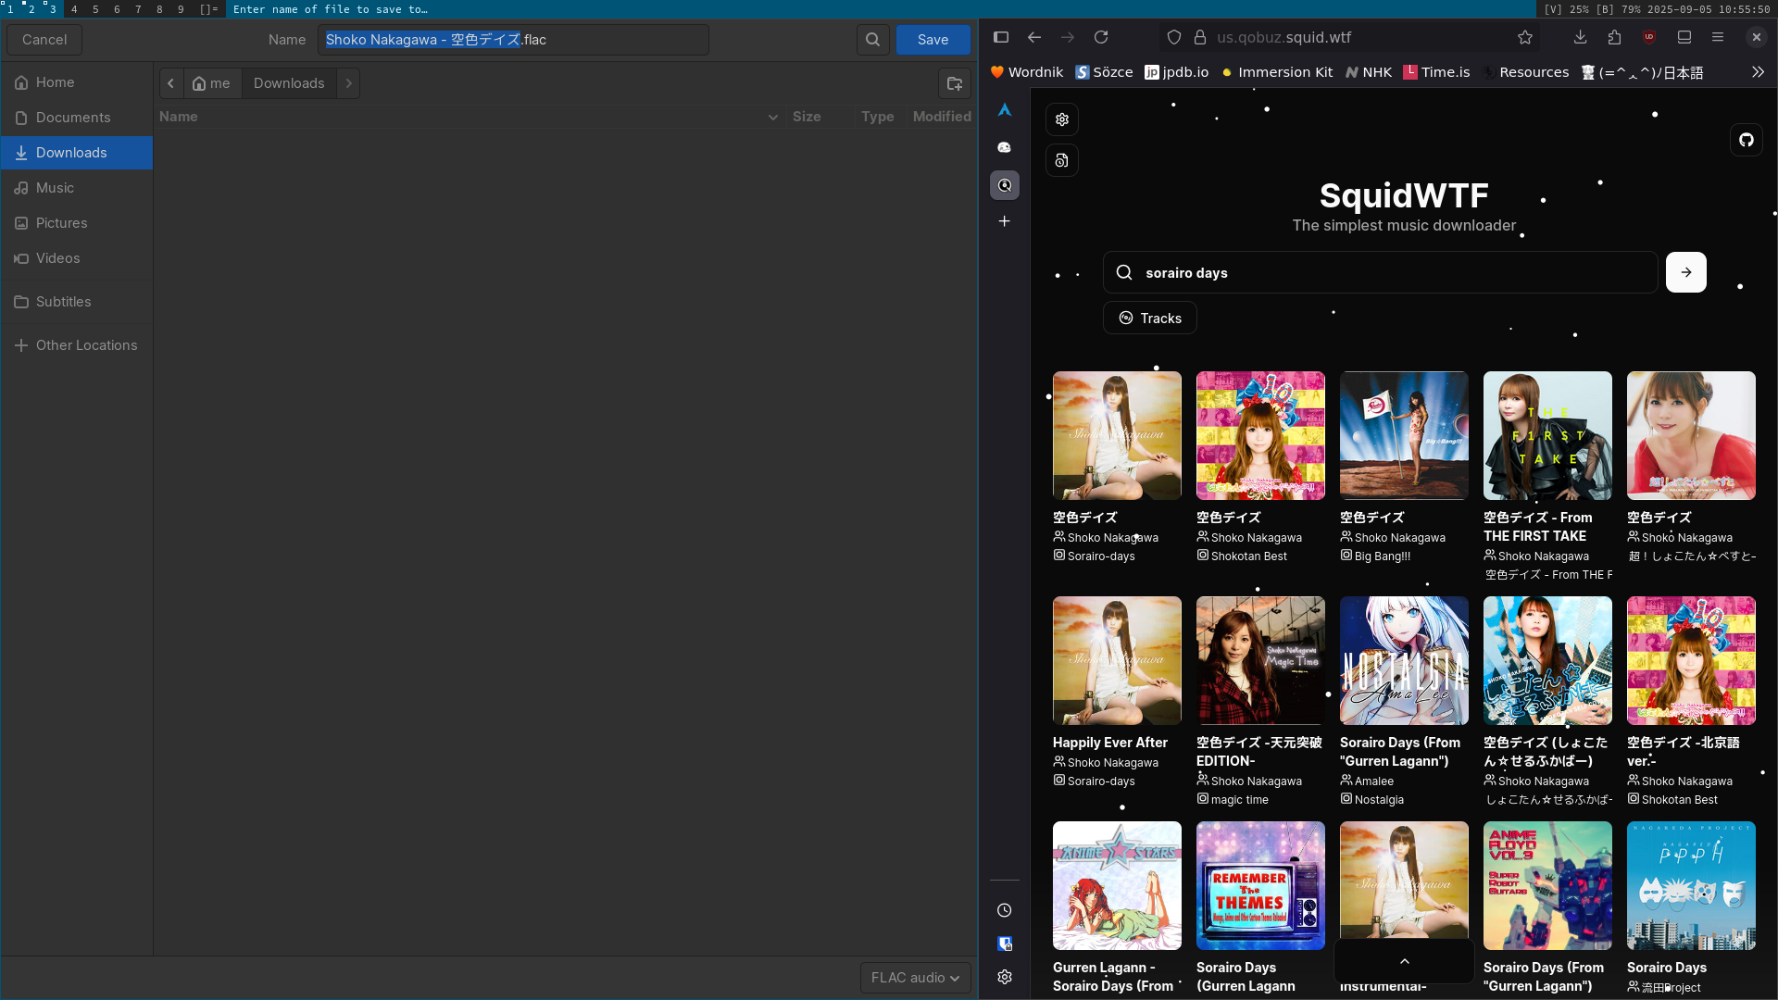Viewport: 1778px width, 1000px height.
Task: Reload the browser page
Action: (1101, 37)
